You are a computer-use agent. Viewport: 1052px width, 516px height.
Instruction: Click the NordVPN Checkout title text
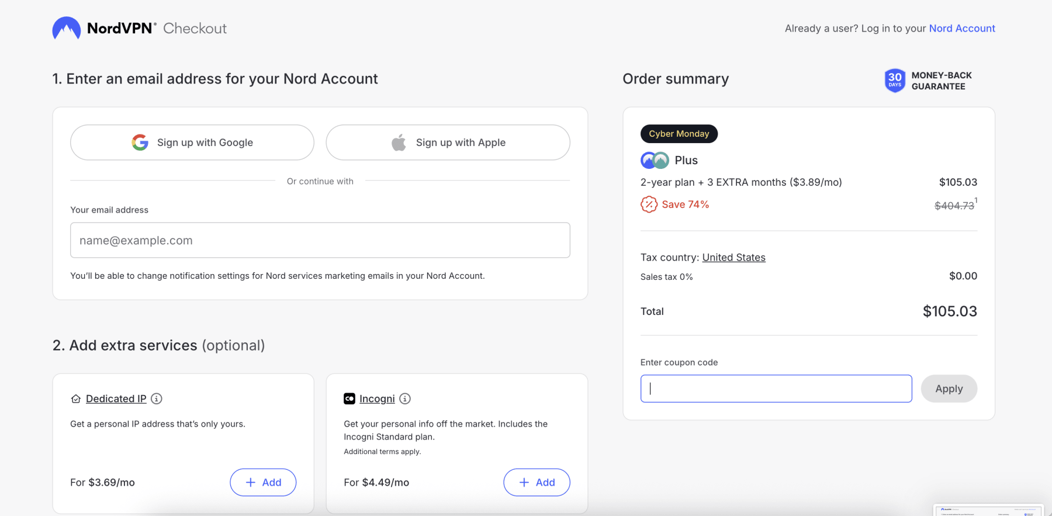pyautogui.click(x=157, y=28)
